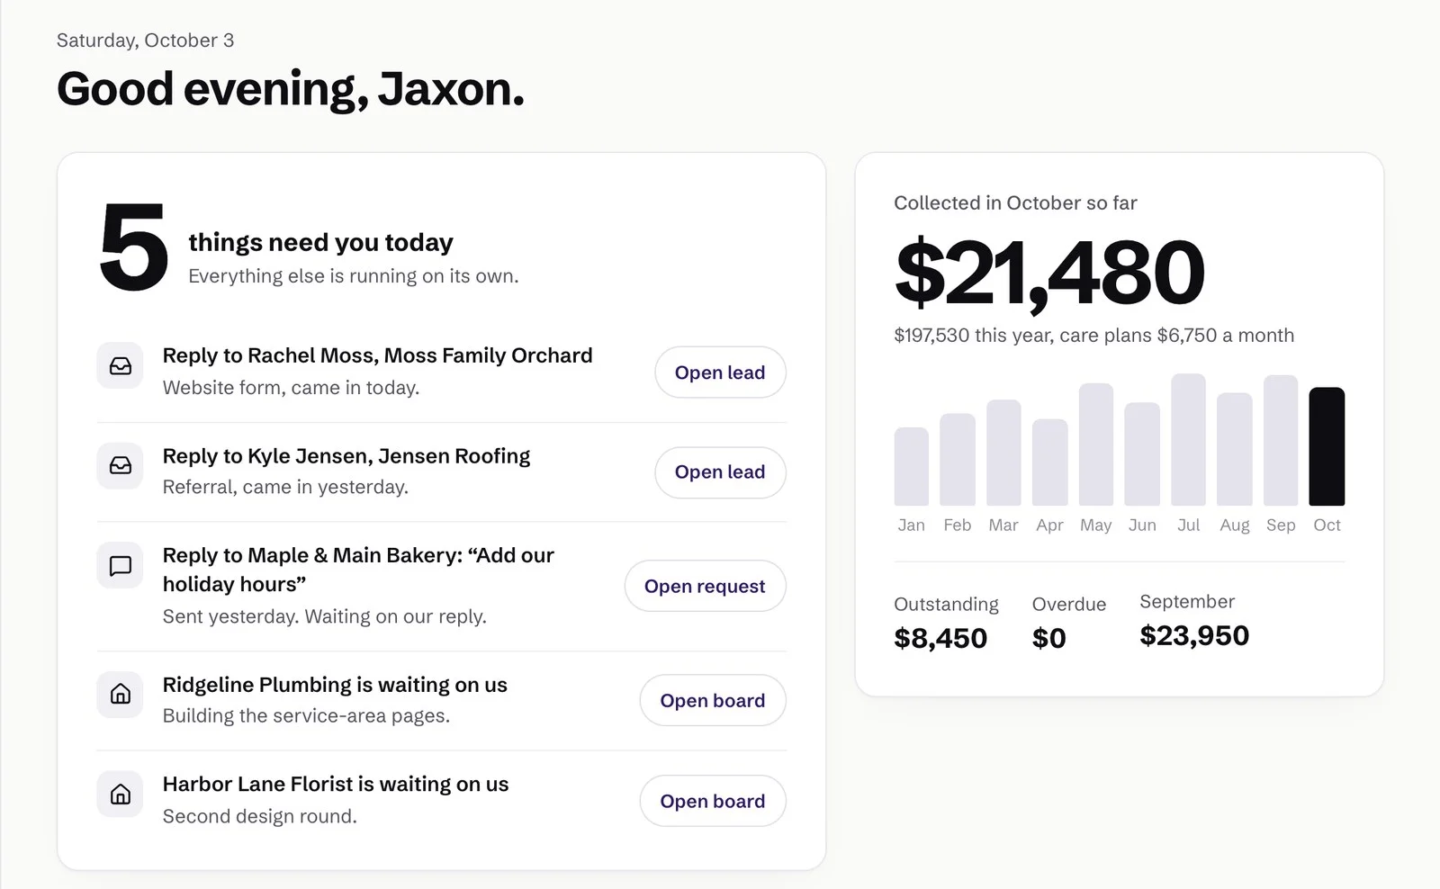Click "things need you today" heading
1440x889 pixels.
[x=320, y=242]
